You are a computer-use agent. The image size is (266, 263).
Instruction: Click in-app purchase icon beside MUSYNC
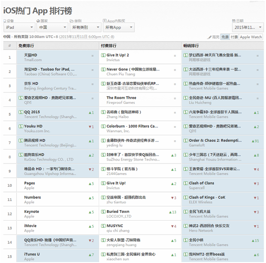103,226
